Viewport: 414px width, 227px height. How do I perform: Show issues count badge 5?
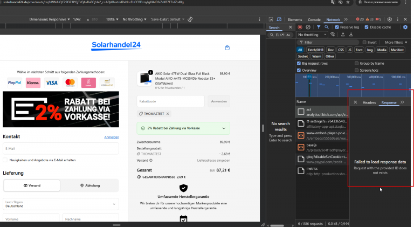(x=378, y=19)
